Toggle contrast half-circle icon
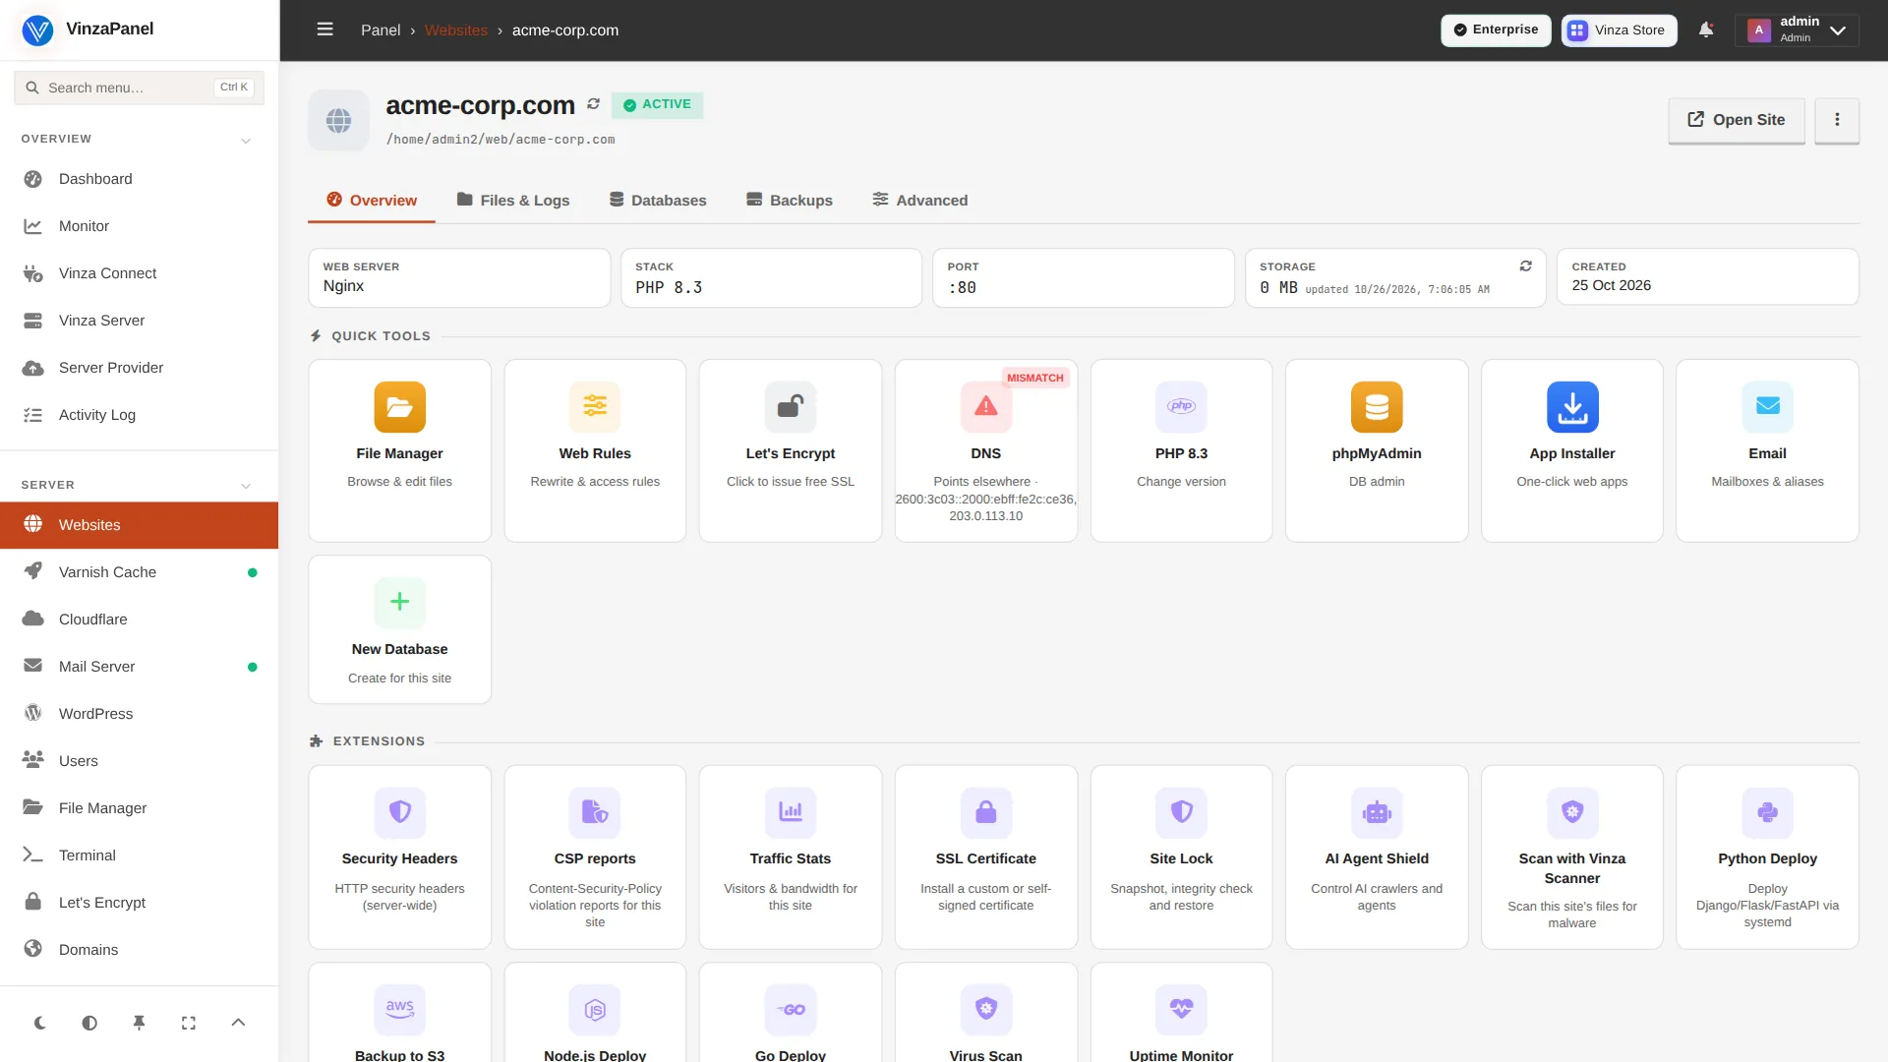The image size is (1888, 1062). (89, 1023)
